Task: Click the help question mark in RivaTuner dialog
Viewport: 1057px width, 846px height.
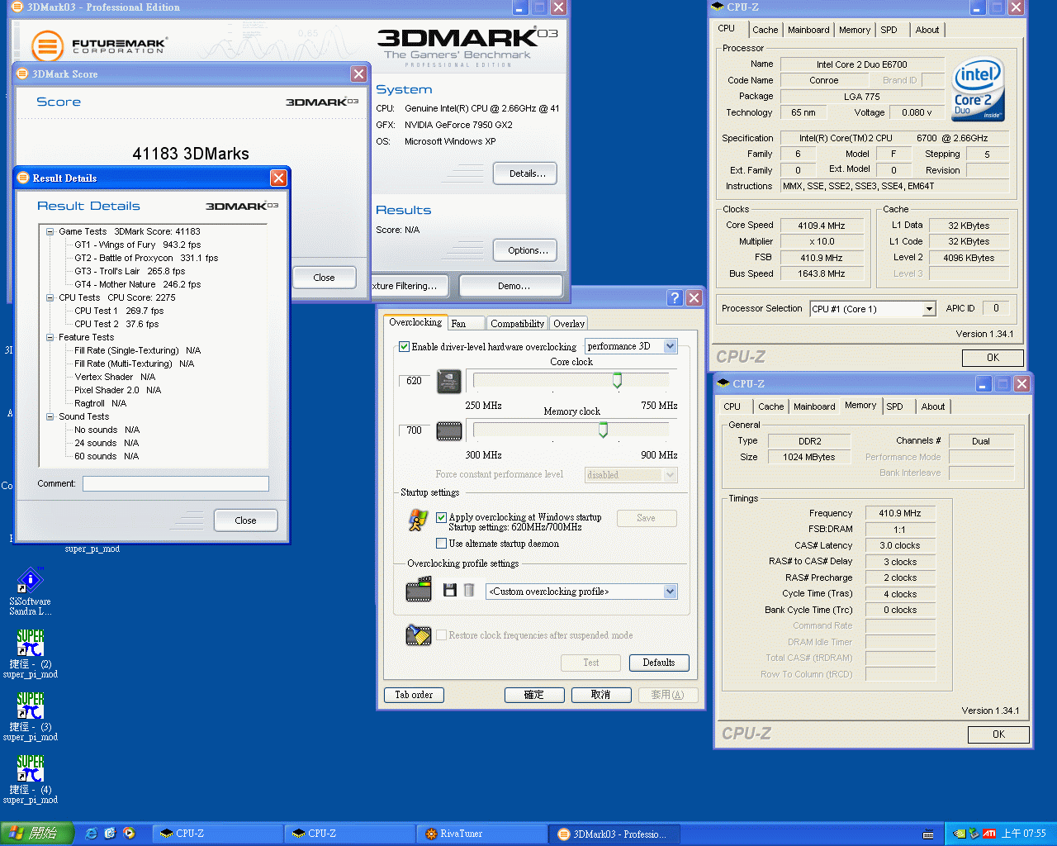Action: (x=675, y=298)
